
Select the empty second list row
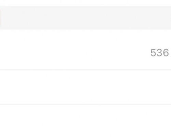(x=85, y=87)
